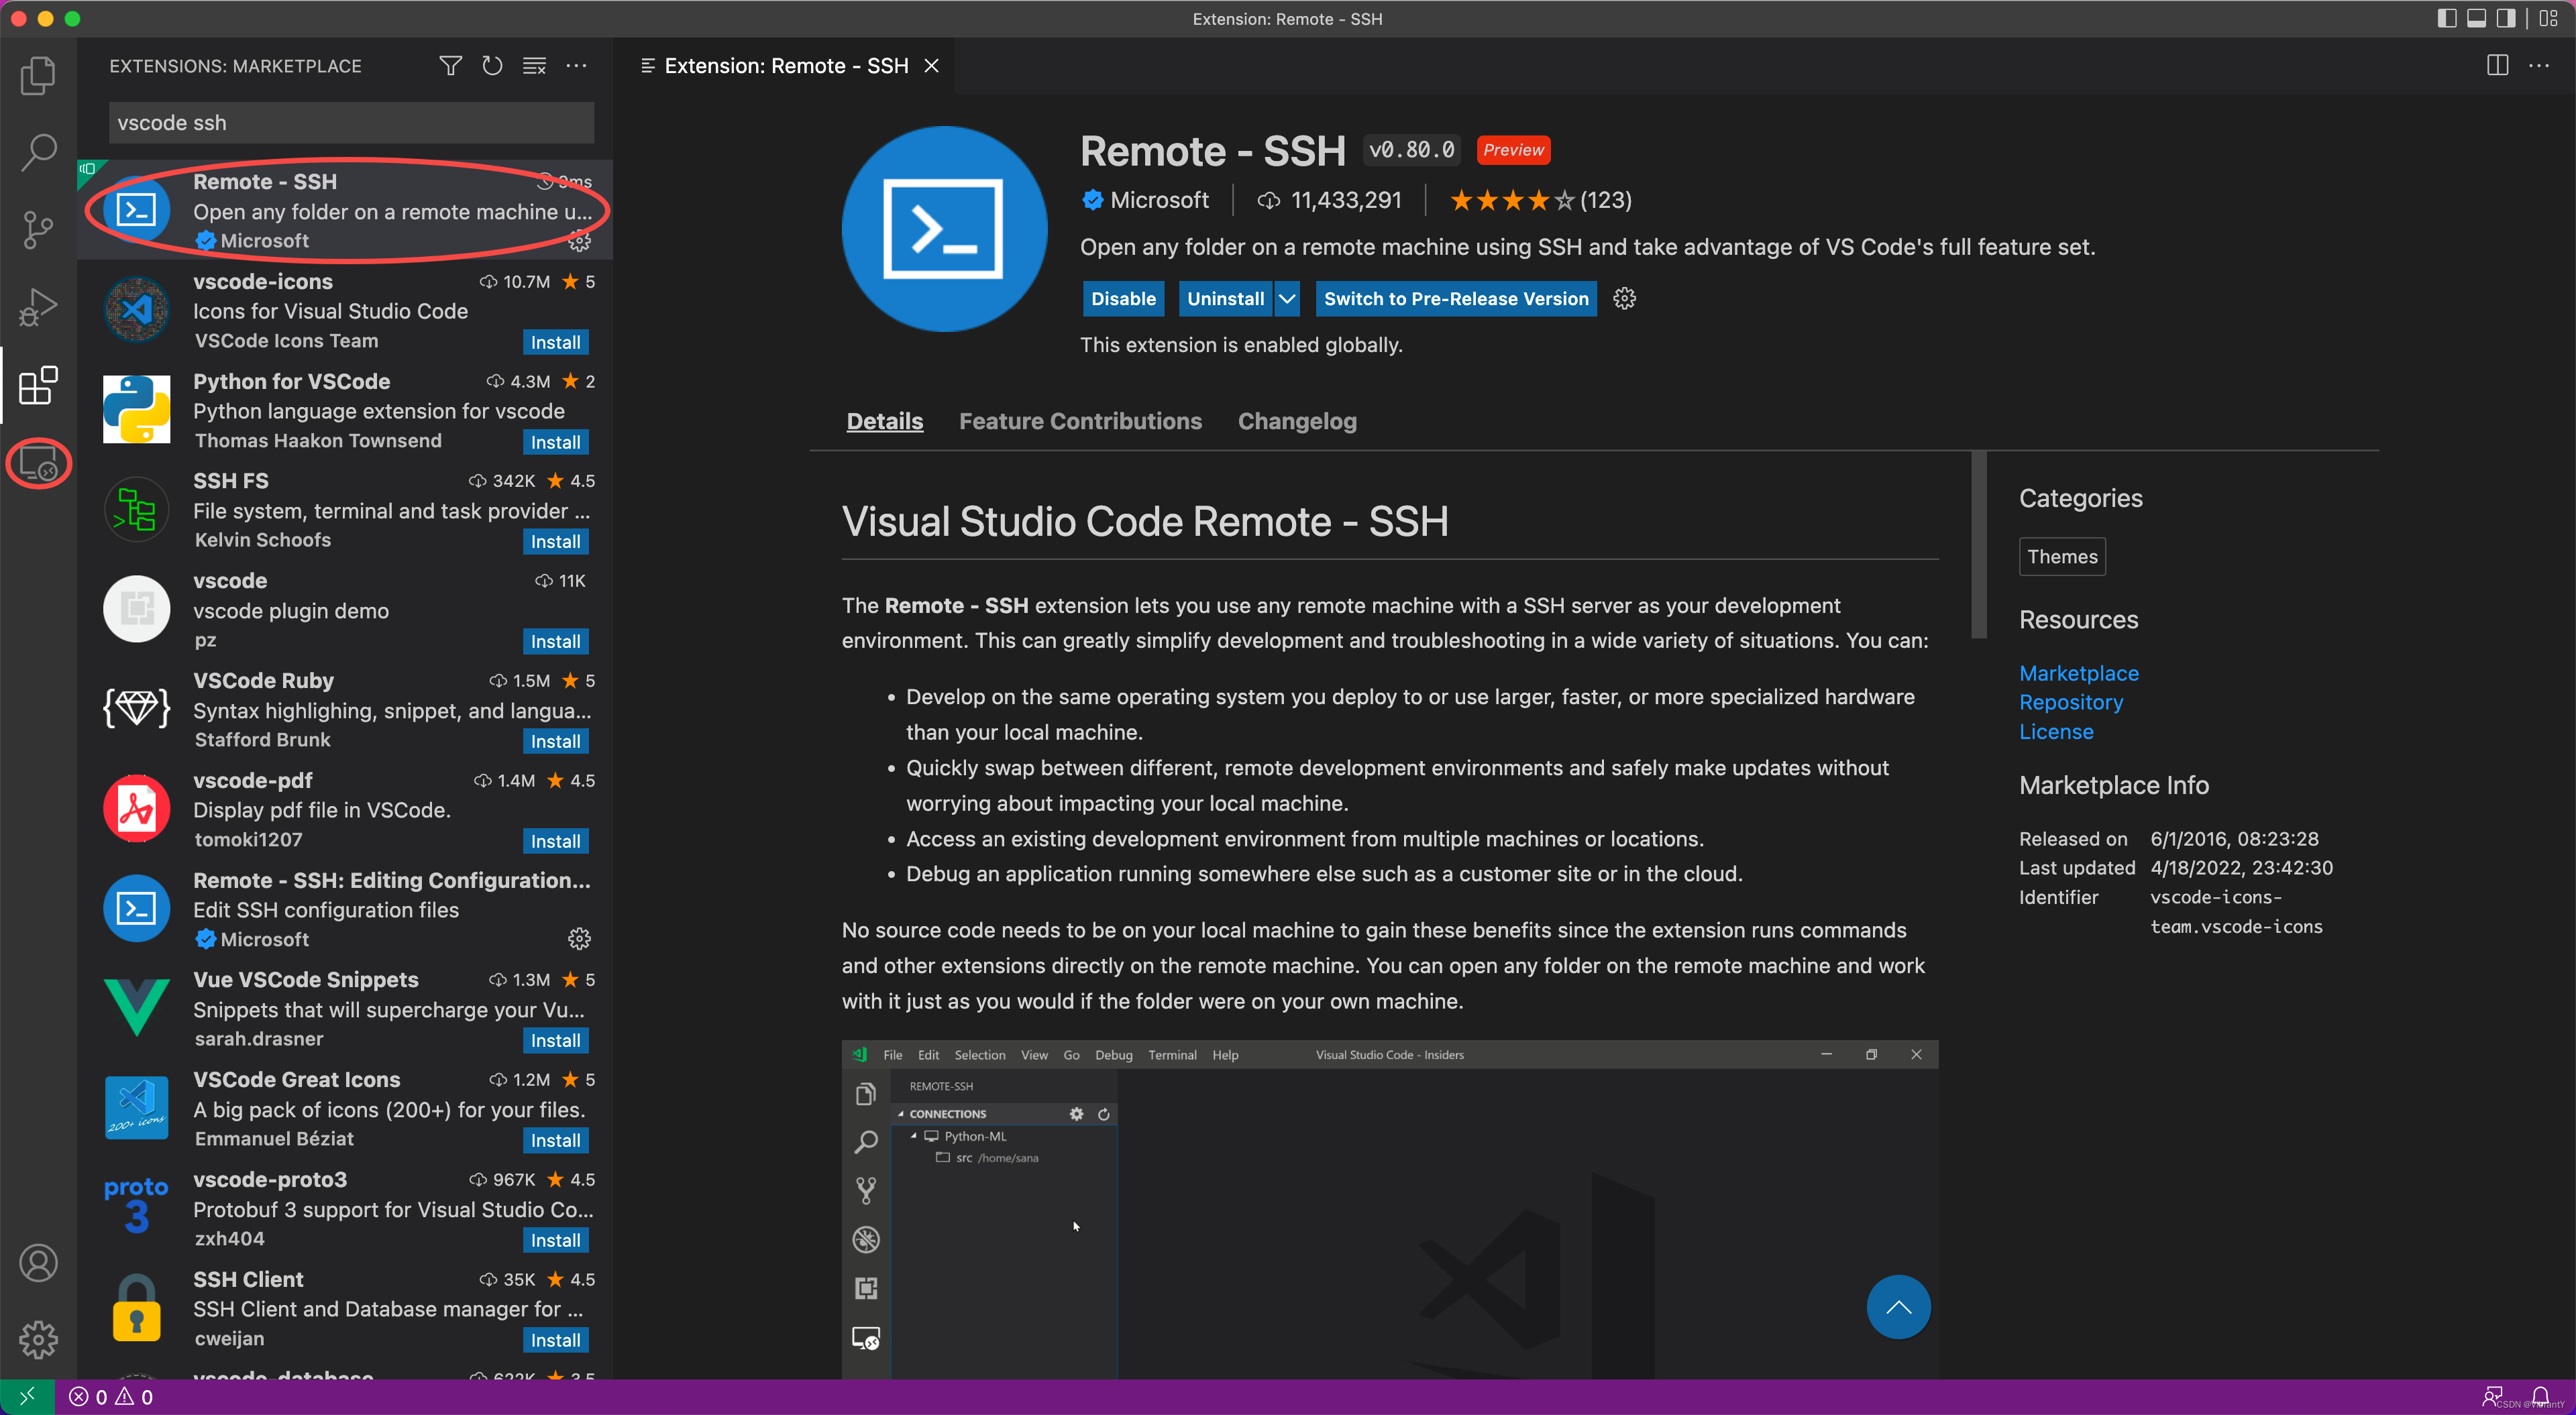2576x1415 pixels.
Task: Open the Source Control view
Action: [x=38, y=229]
